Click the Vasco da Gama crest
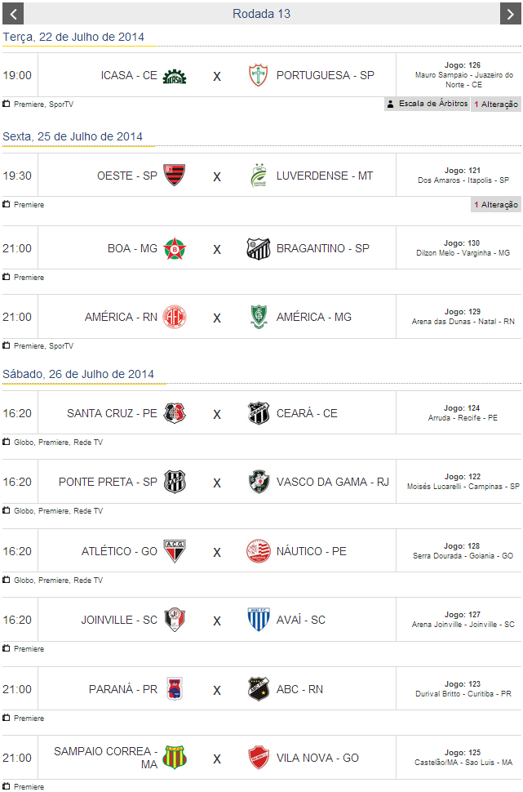The height and width of the screenshot is (792, 523). tap(258, 482)
